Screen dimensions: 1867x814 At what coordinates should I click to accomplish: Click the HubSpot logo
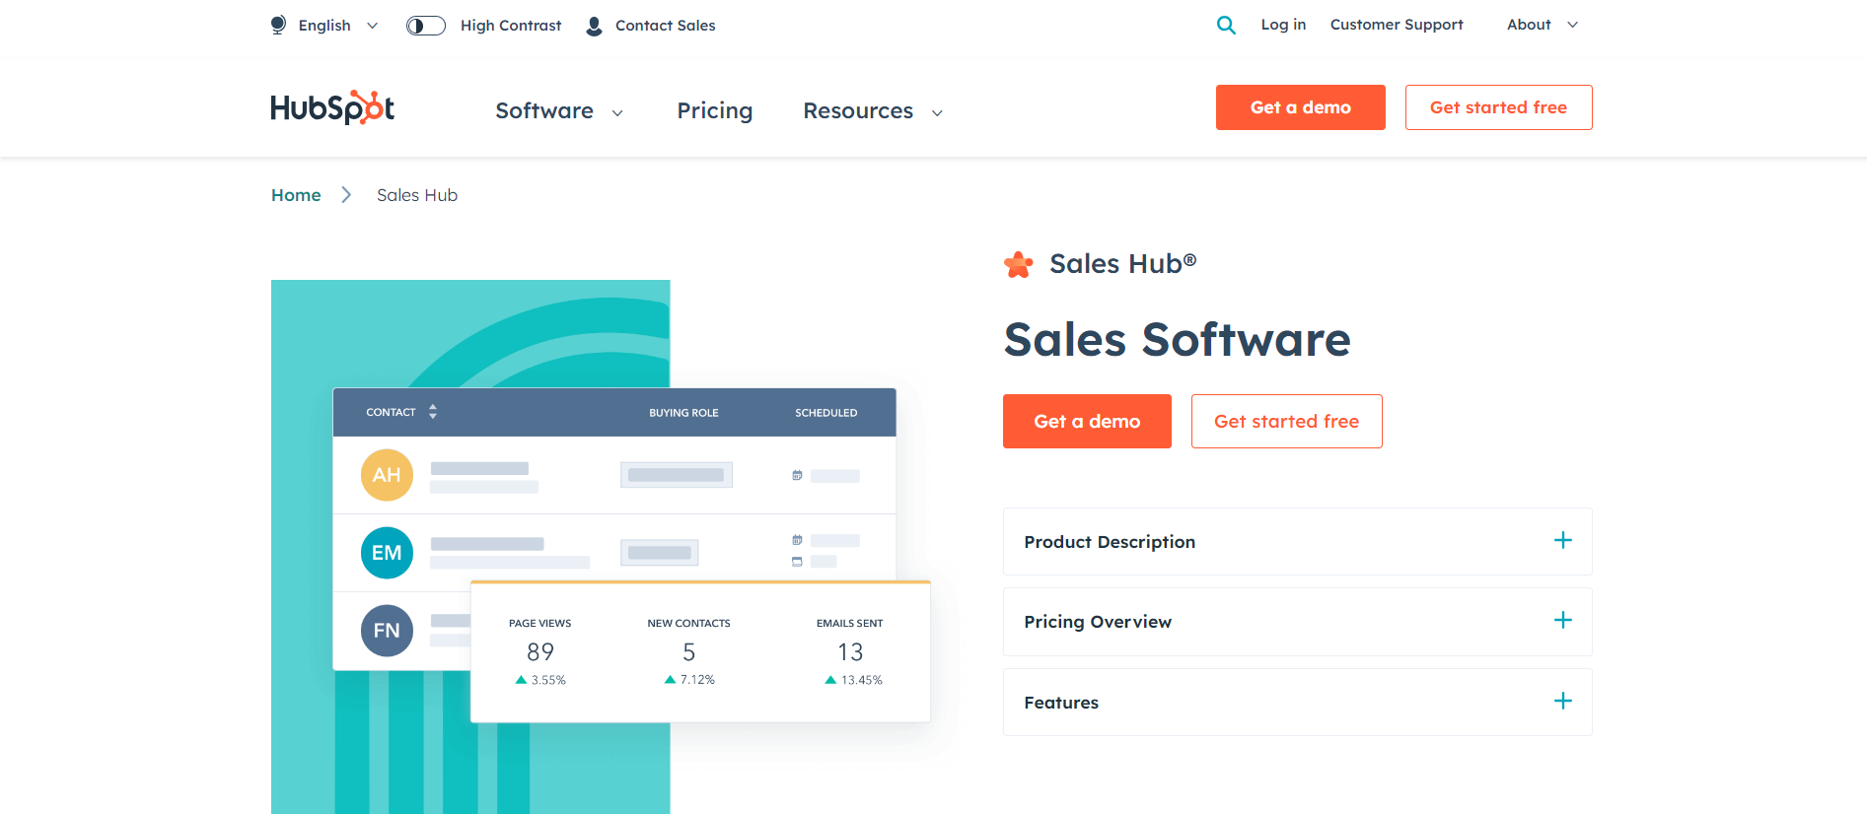[332, 107]
